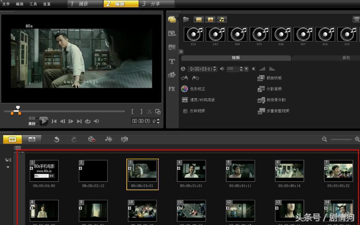Mute the clip audio
This screenshot has height=225, width=360.
point(254,69)
